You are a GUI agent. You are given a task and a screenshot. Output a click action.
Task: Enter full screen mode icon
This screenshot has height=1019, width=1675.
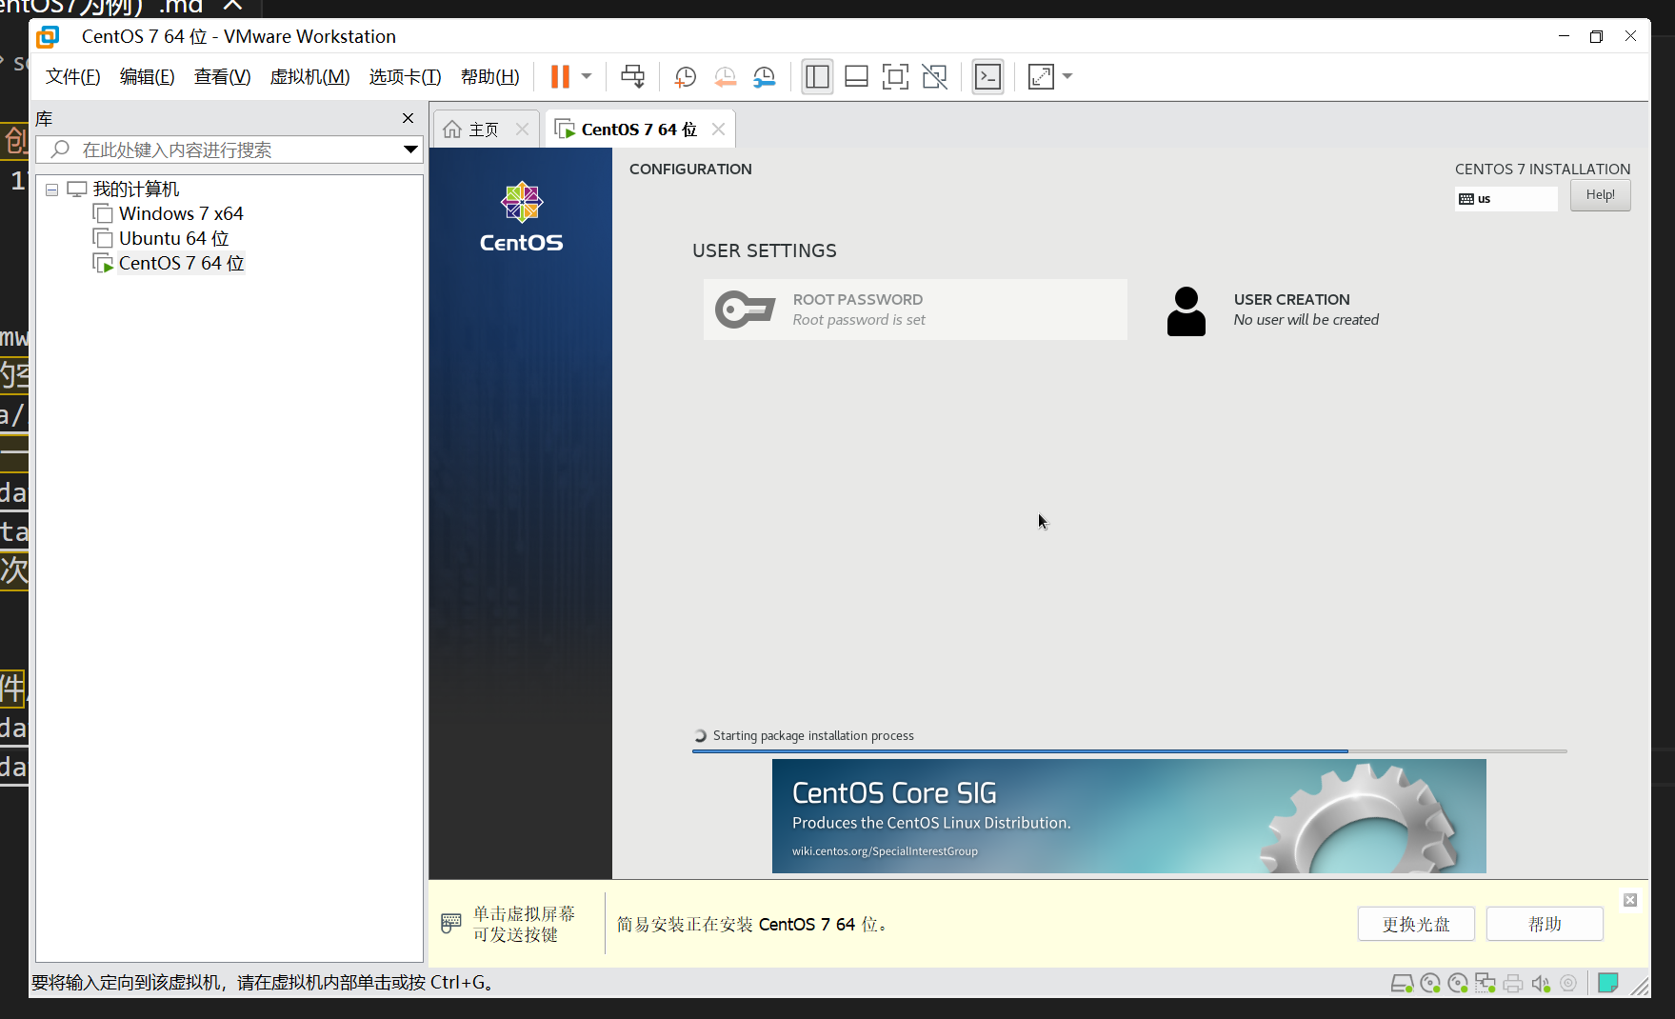click(x=895, y=76)
